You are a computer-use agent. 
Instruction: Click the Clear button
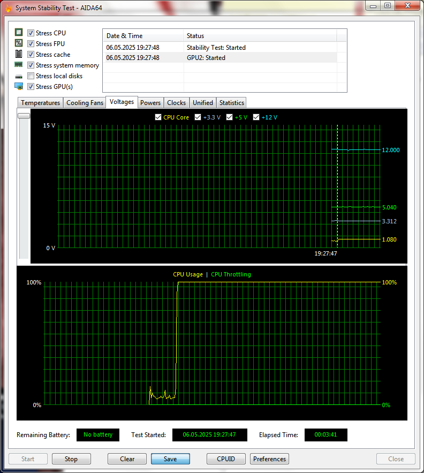[x=127, y=459]
